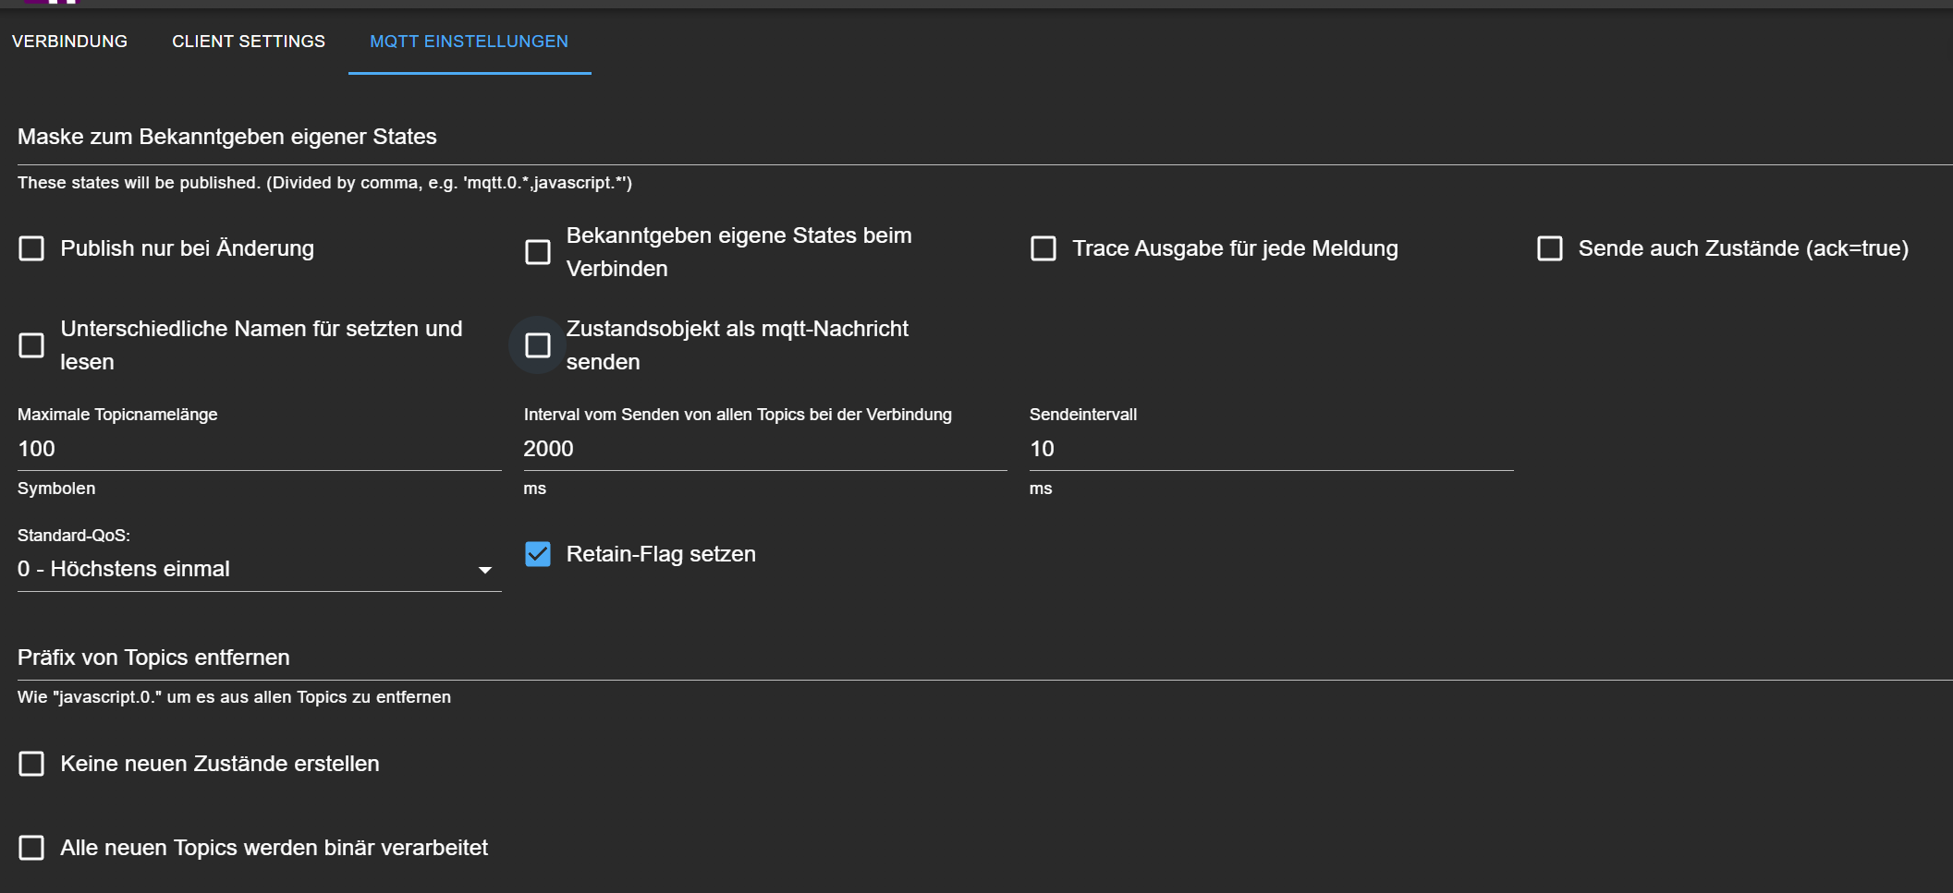Open the Standard-QoS dropdown arrow
1953x893 pixels.
click(484, 570)
